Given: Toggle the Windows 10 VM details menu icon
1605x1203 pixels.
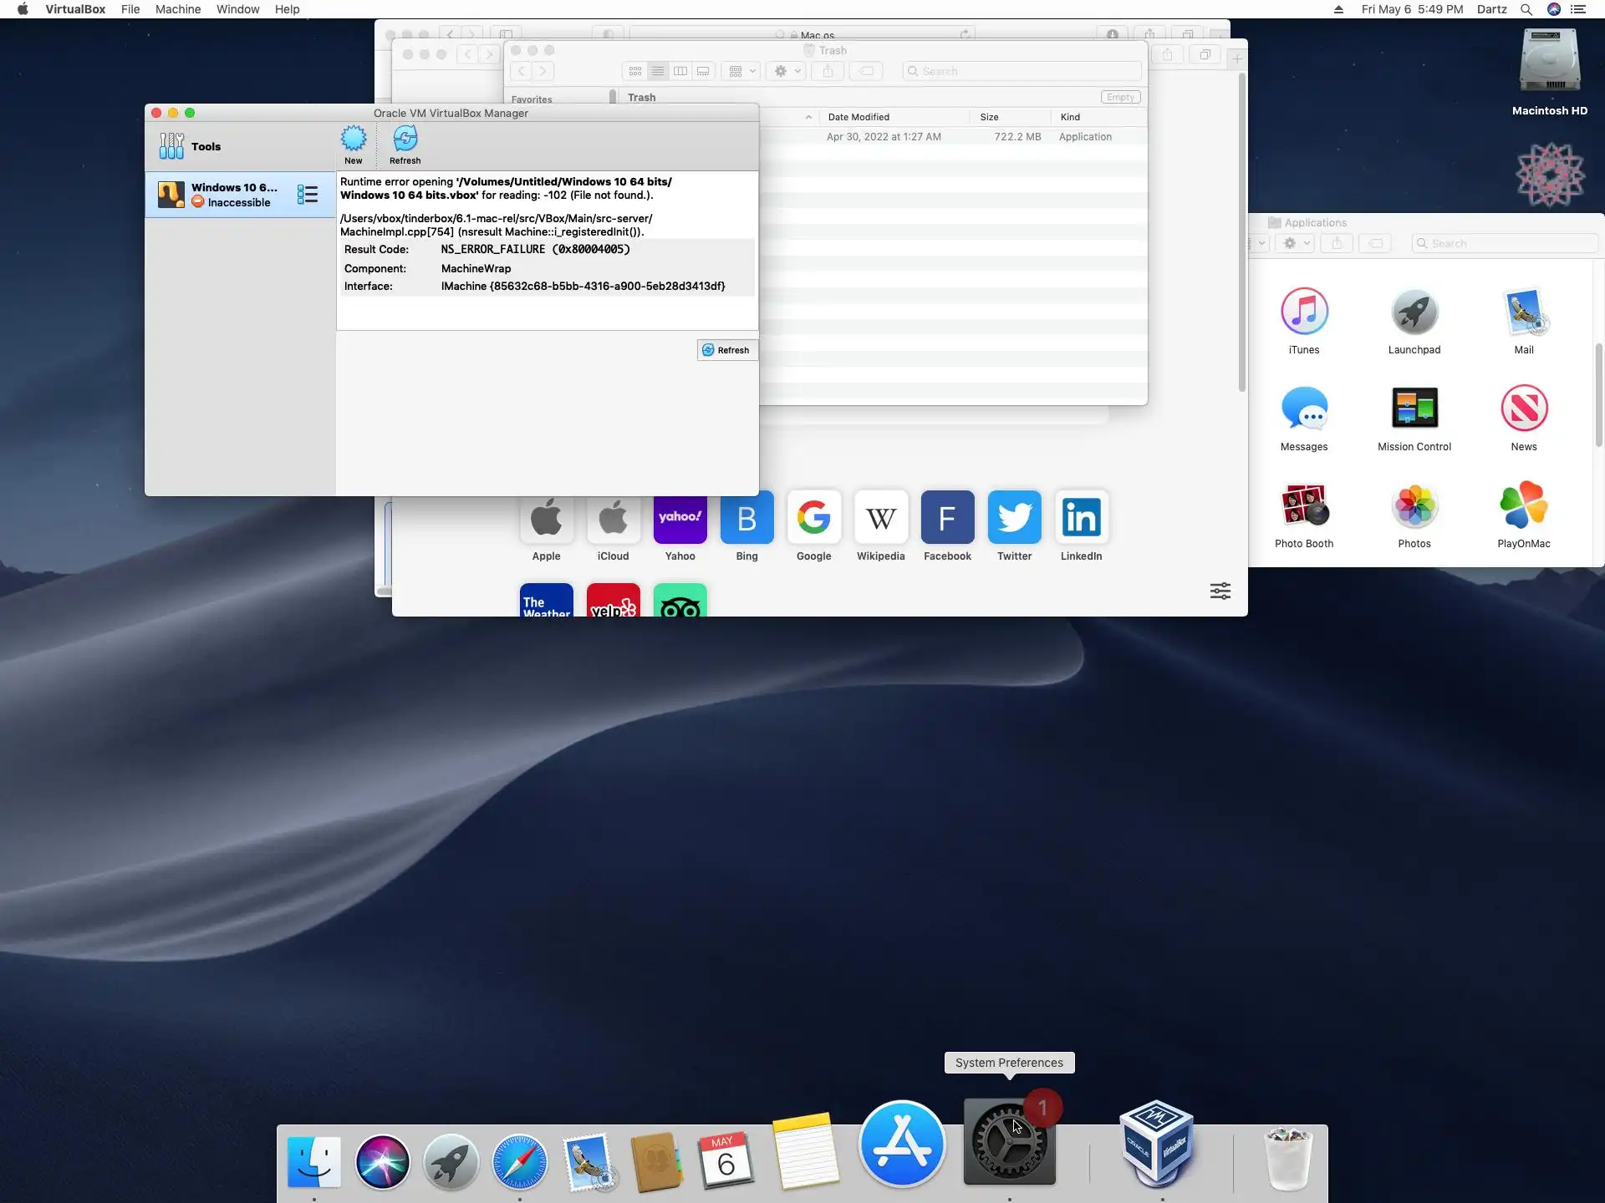Looking at the screenshot, I should click(307, 195).
